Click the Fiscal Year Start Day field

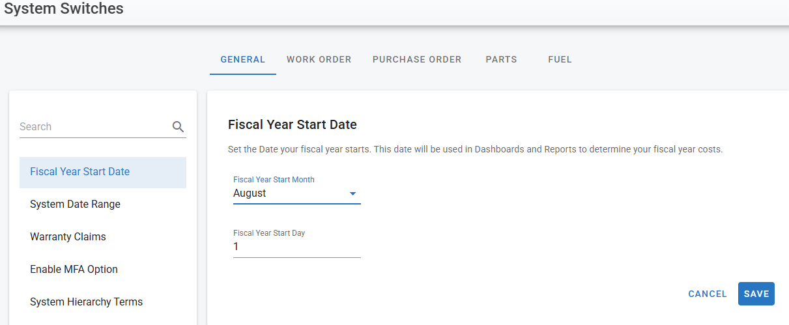coord(296,247)
